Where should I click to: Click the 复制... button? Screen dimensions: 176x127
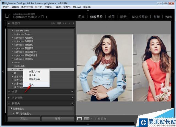pos(24,119)
